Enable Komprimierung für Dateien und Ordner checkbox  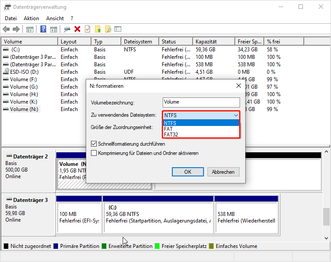(94, 153)
